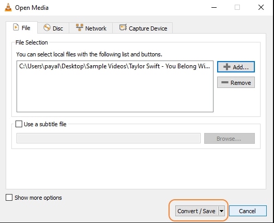The image size is (274, 223).
Task: Select the Taylor Swift file path entry
Action: [115, 66]
